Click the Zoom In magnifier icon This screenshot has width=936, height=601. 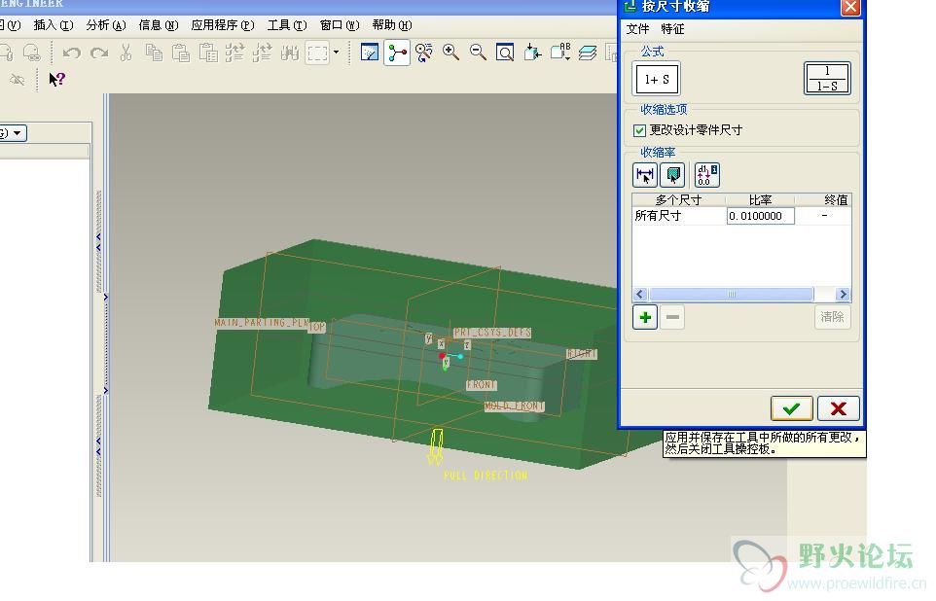point(450,53)
